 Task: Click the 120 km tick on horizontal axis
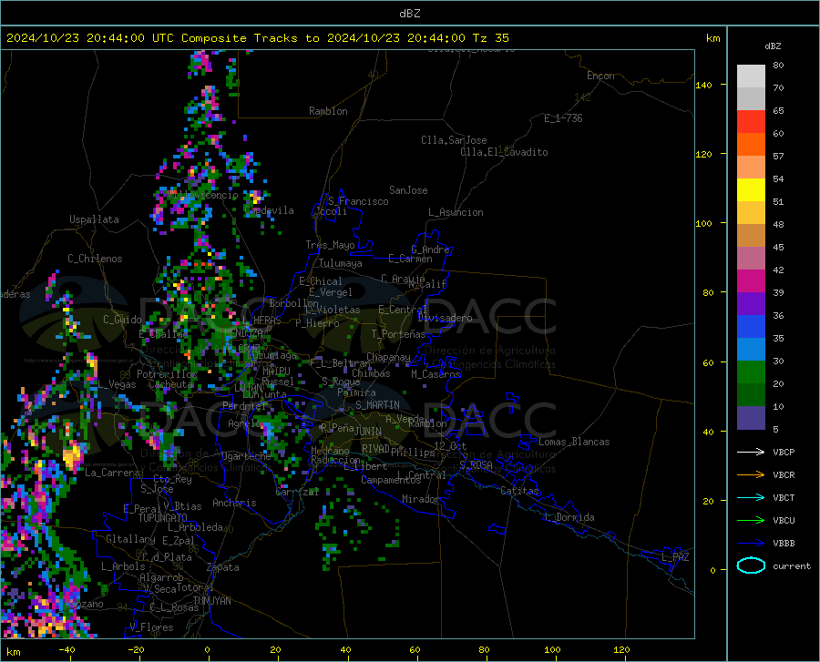[x=621, y=650]
